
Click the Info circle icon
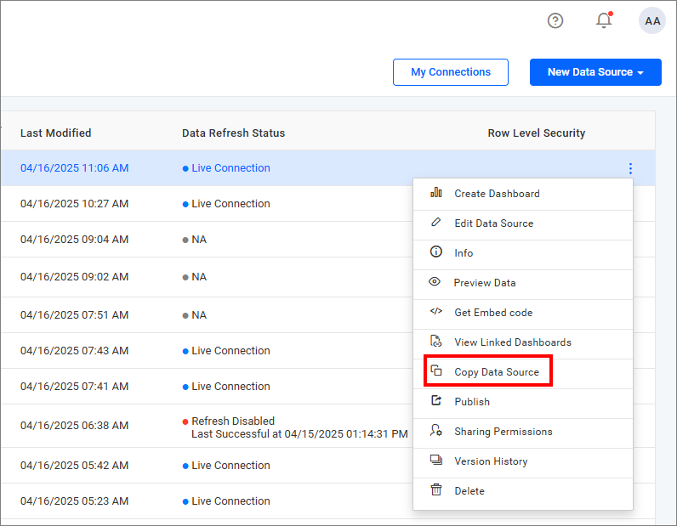pos(436,252)
